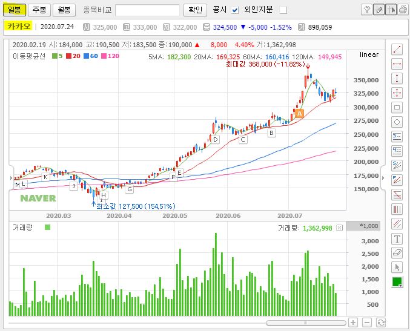Open disclosure marker E on chart
Screen dimensions: 410x331
coord(179,172)
